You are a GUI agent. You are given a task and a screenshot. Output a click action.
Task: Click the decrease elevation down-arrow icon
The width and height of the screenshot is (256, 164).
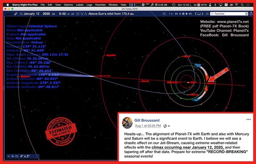click(x=82, y=14)
